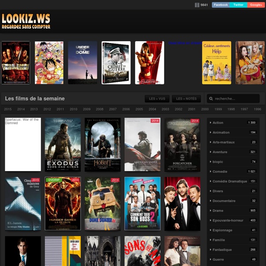Open American Sniper film poster
The image size is (266, 266).
coord(142,145)
